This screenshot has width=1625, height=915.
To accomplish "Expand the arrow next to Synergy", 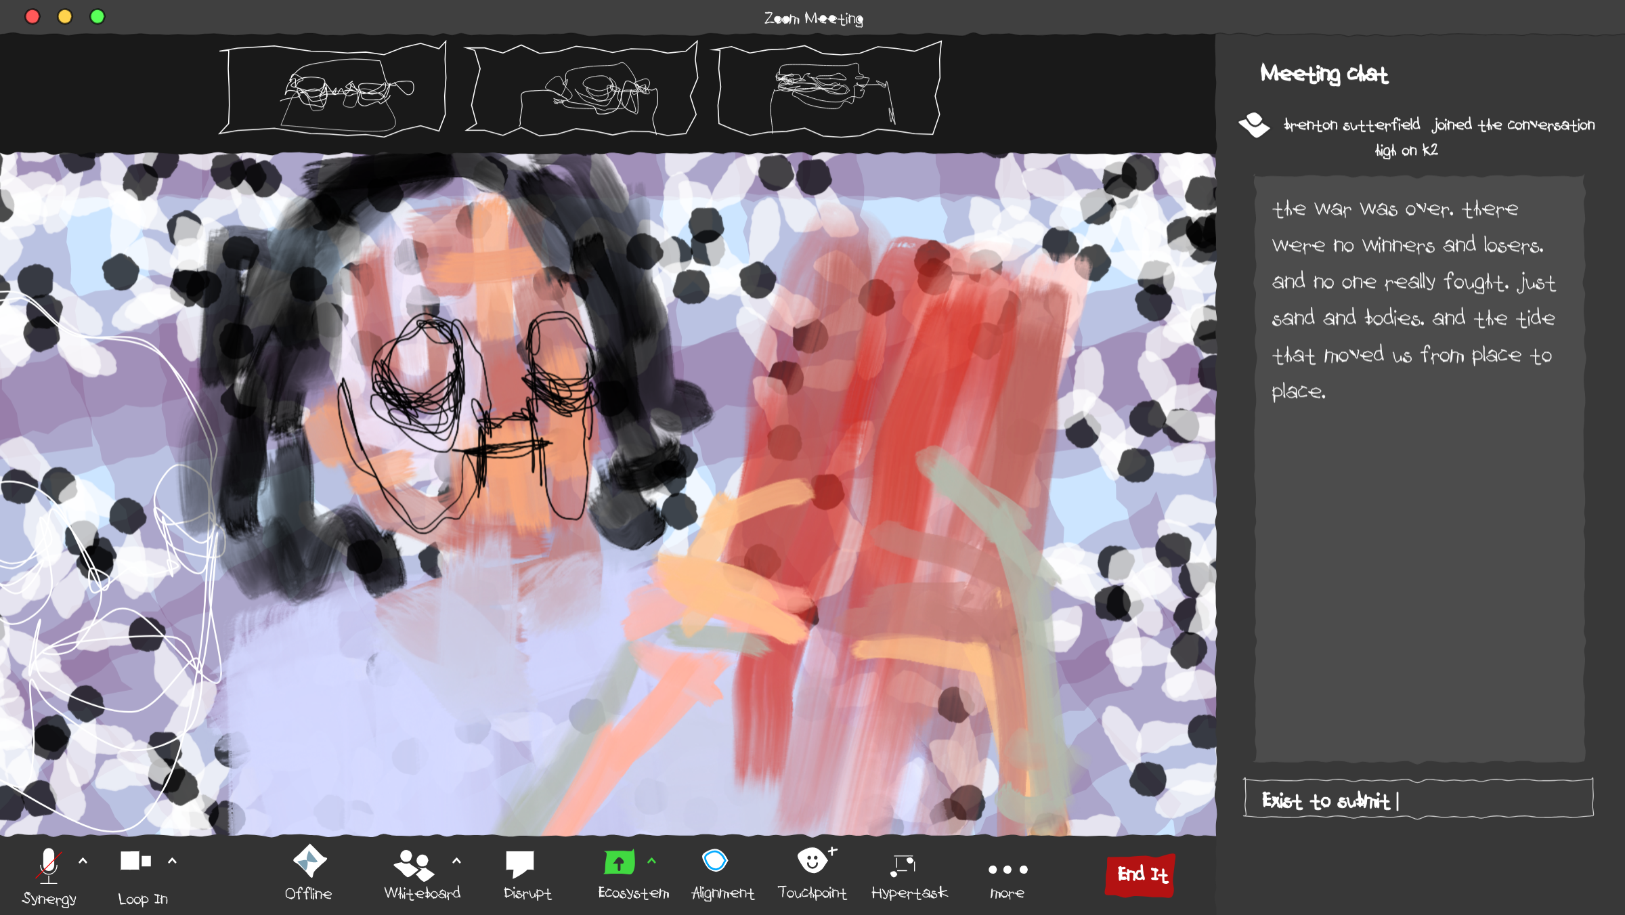I will click(83, 861).
